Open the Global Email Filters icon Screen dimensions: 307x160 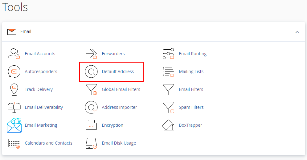91,89
